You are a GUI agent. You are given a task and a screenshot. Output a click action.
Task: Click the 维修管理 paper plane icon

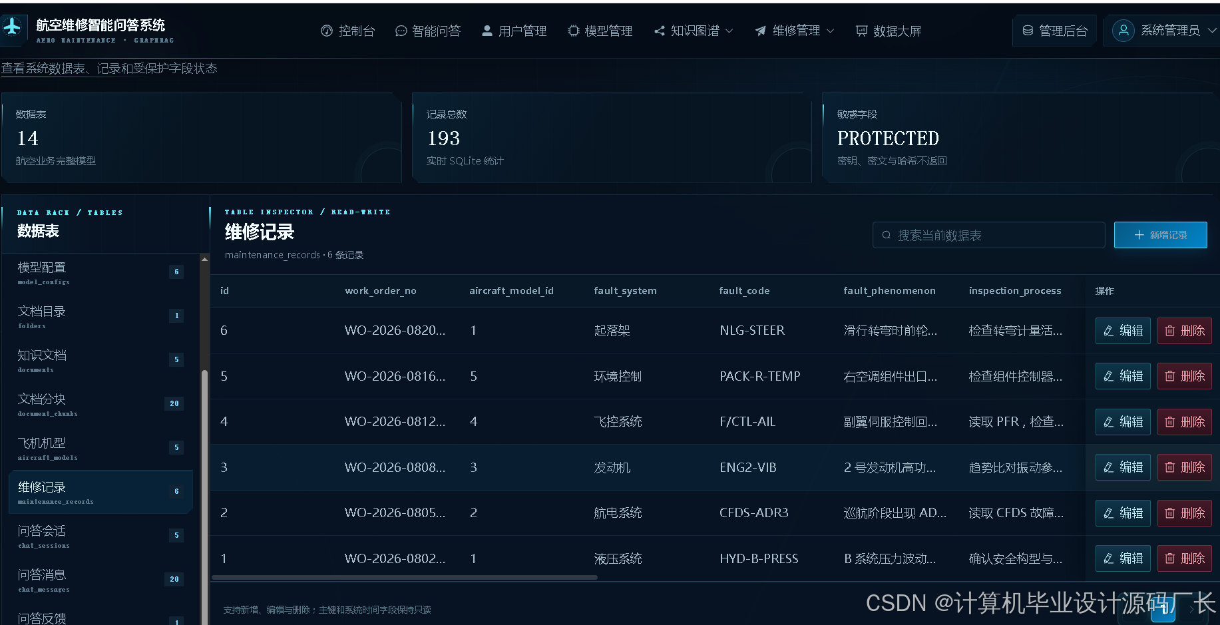coord(761,31)
